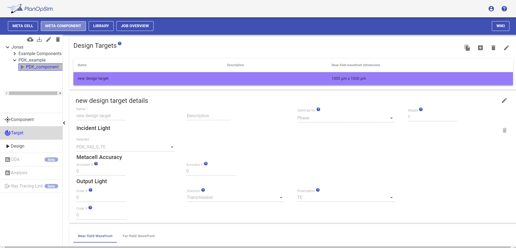Image resolution: width=516 pixels, height=248 pixels.
Task: Collapse the Jonas tree node
Action: pos(8,47)
